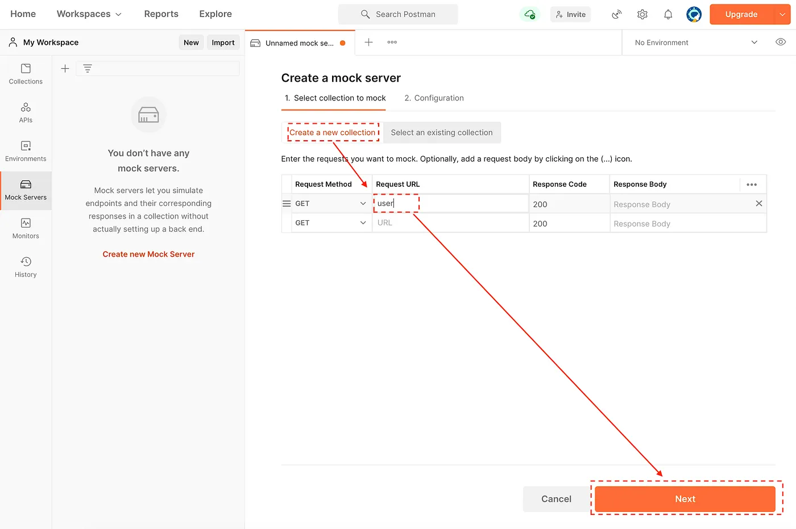Click the Upgrade button
The height and width of the screenshot is (529, 796).
pos(741,14)
